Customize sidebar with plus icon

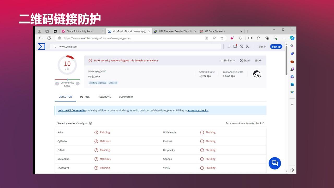[292, 104]
